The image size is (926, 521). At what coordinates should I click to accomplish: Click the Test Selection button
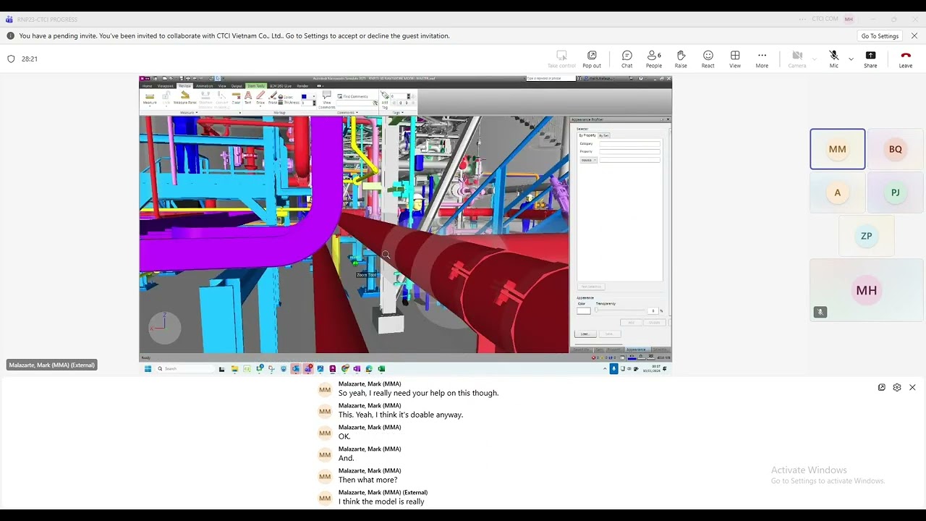591,287
